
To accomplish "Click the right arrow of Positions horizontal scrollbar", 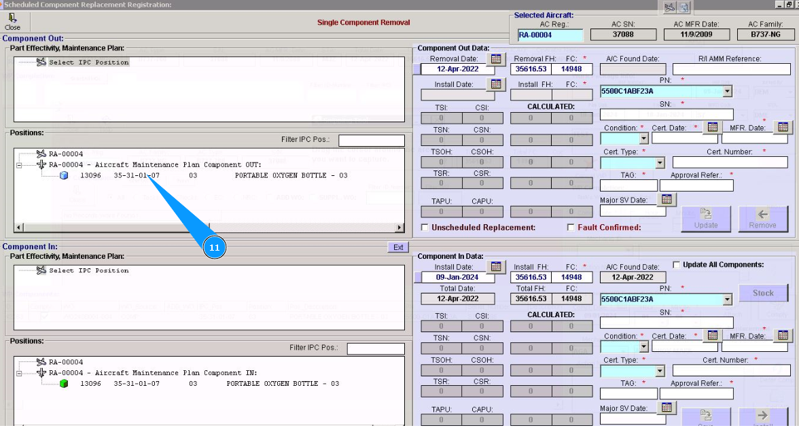I will point(400,227).
